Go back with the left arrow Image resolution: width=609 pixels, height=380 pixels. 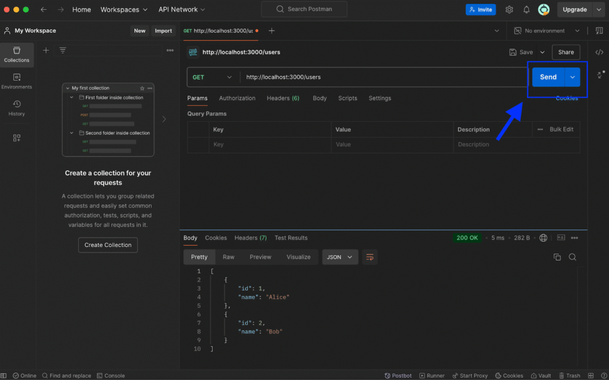coord(43,9)
